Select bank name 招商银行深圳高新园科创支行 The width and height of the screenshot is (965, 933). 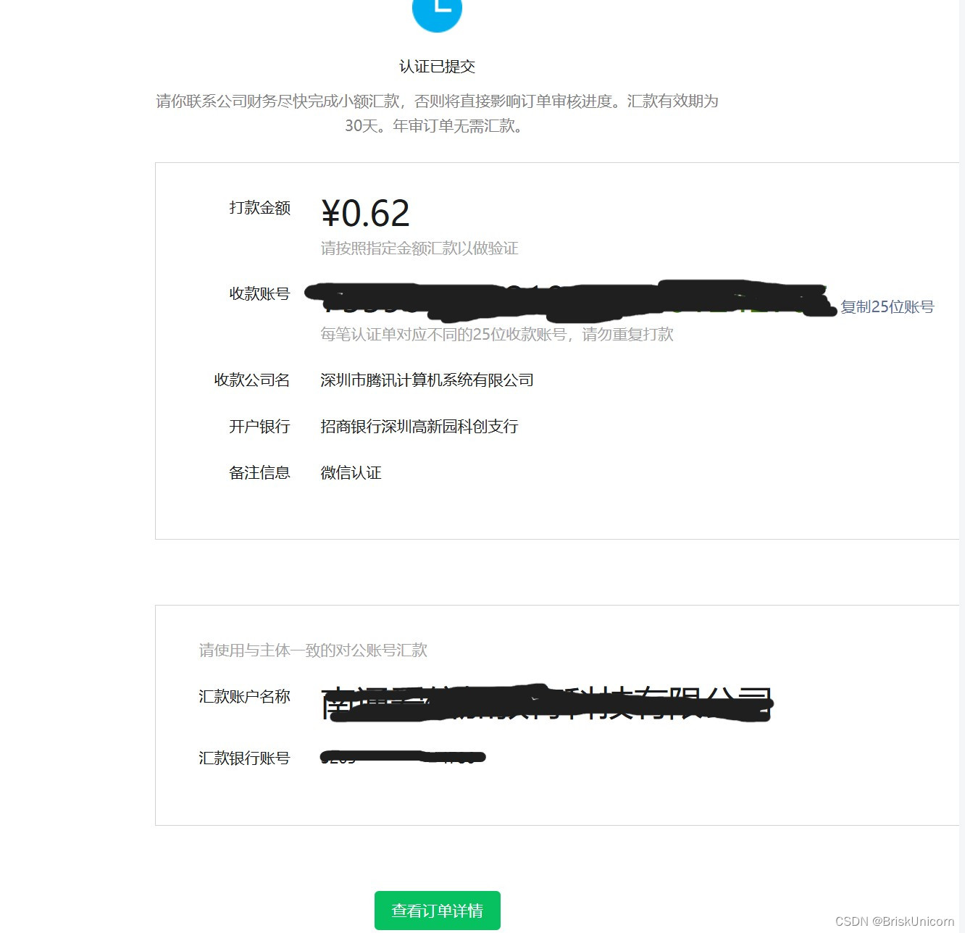pos(419,426)
